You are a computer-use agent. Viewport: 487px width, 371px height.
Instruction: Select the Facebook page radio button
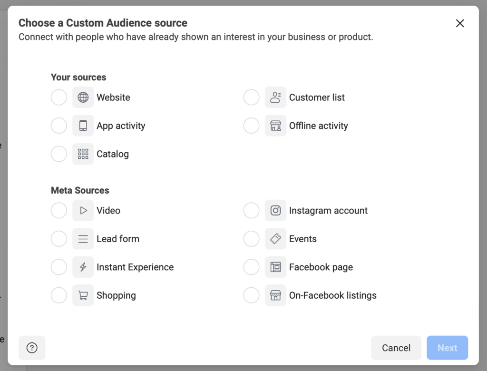[x=252, y=267]
